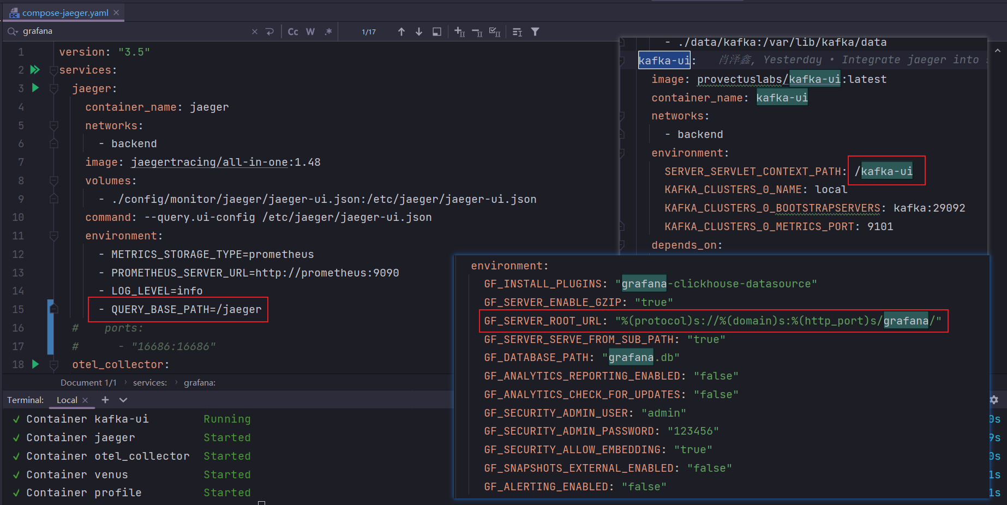Insert new line in search field

pos(269,32)
